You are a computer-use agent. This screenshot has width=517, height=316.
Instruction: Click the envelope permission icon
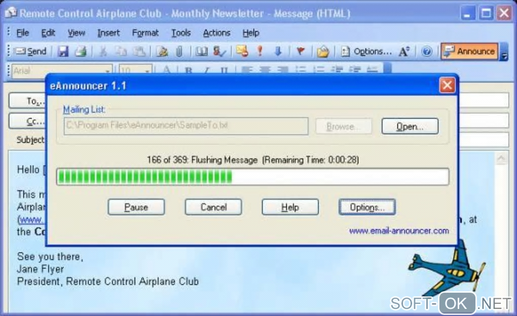pyautogui.click(x=242, y=52)
